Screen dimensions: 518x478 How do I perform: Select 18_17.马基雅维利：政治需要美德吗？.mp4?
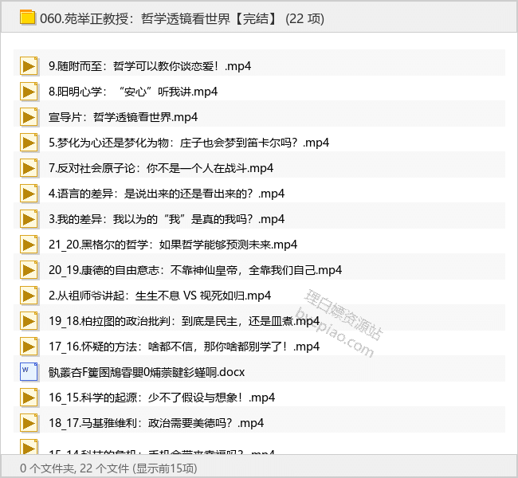(156, 423)
